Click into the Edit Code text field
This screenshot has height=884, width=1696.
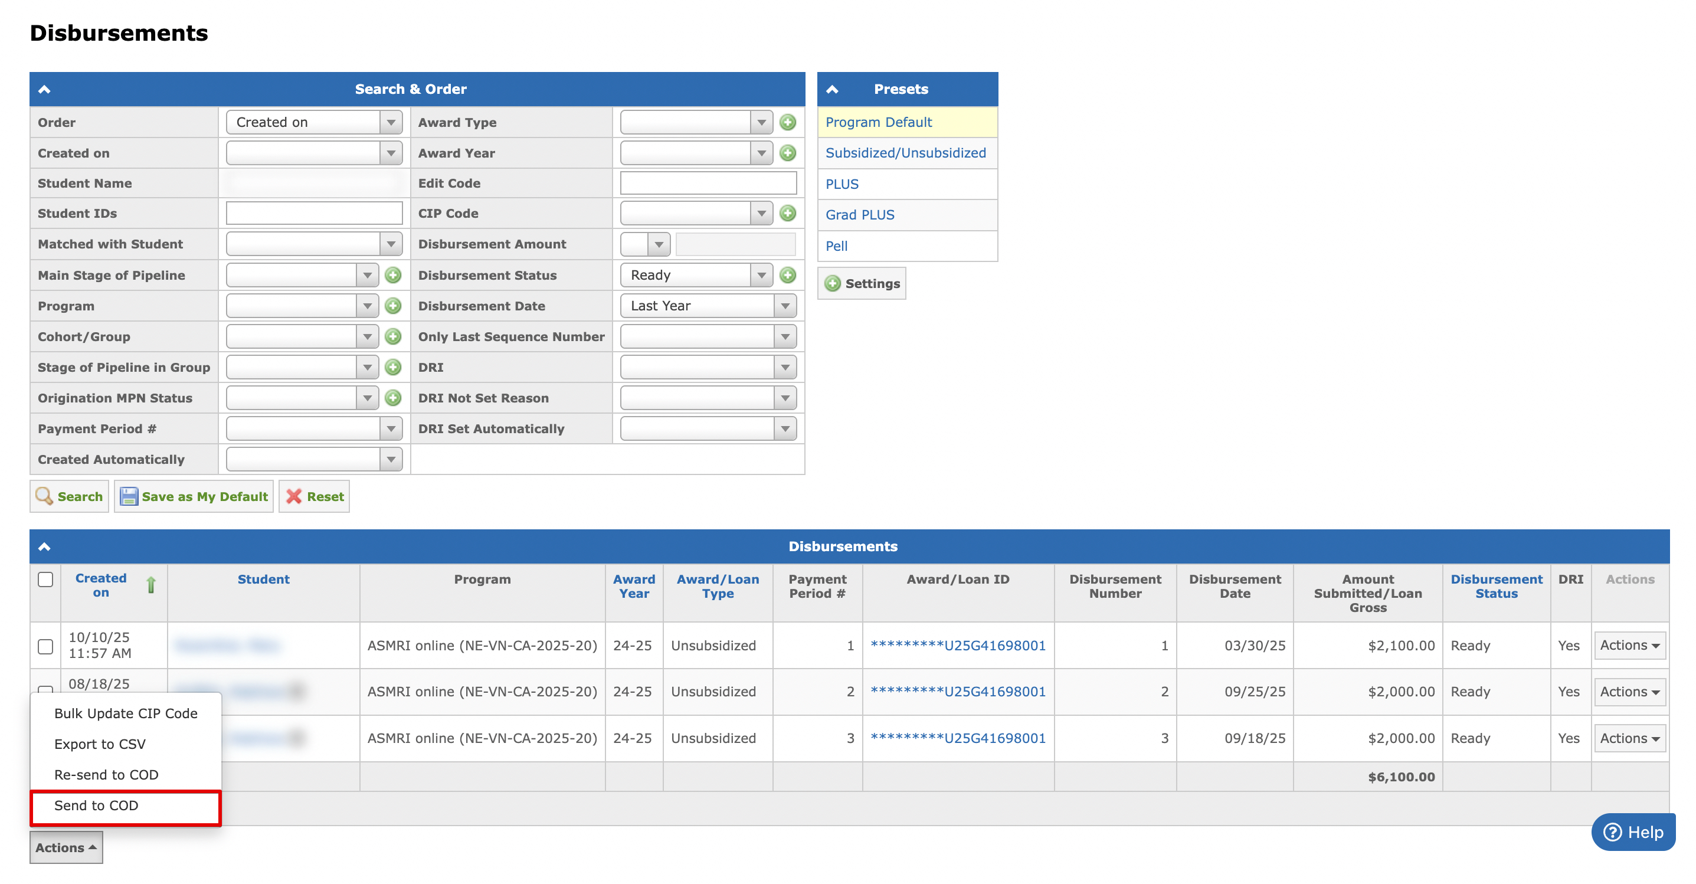point(708,184)
